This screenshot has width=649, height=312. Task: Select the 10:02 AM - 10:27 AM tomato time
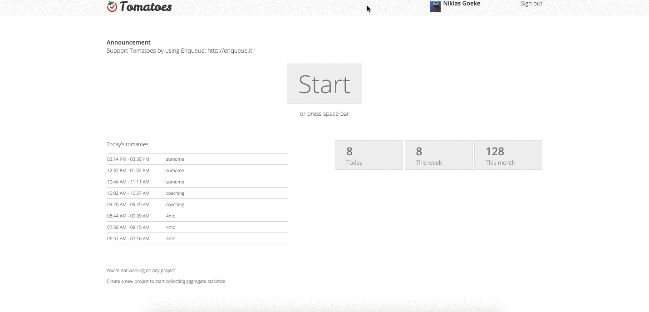tap(128, 193)
